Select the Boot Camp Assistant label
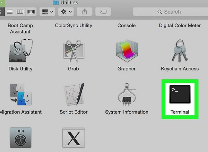 point(20,29)
